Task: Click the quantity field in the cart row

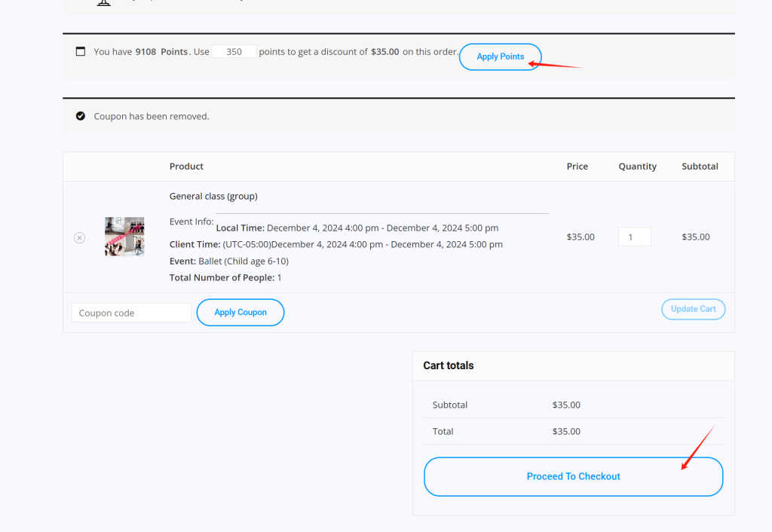Action: [634, 237]
